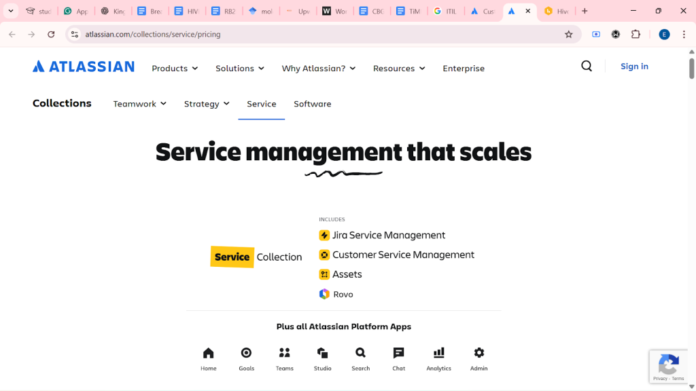Select the Teams platform app icon
The height and width of the screenshot is (391, 696).
(x=285, y=353)
